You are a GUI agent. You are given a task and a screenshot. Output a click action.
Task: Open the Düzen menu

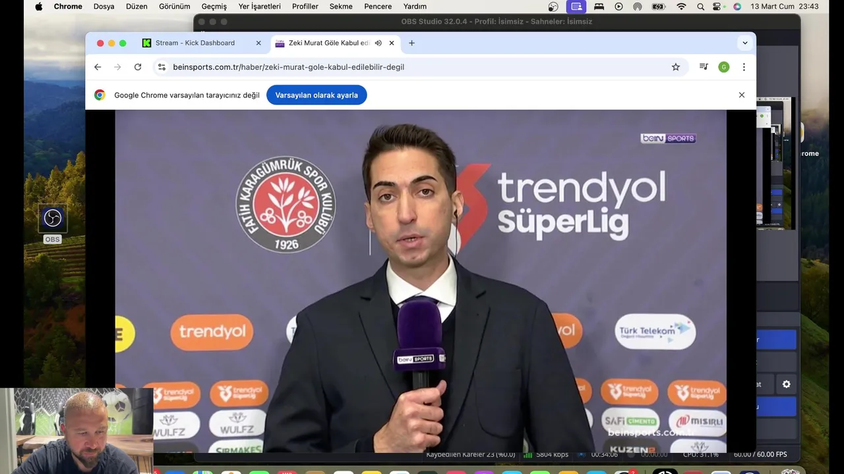point(136,7)
